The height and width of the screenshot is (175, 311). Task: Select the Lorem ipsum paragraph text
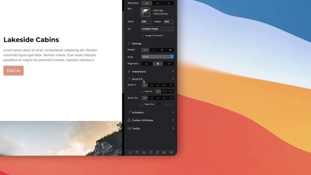click(x=51, y=55)
